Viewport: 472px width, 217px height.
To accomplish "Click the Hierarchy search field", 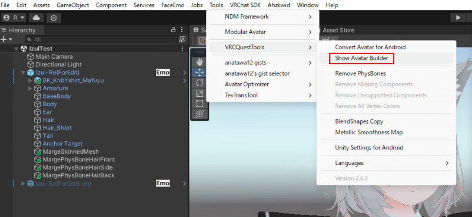I will point(101,39).
